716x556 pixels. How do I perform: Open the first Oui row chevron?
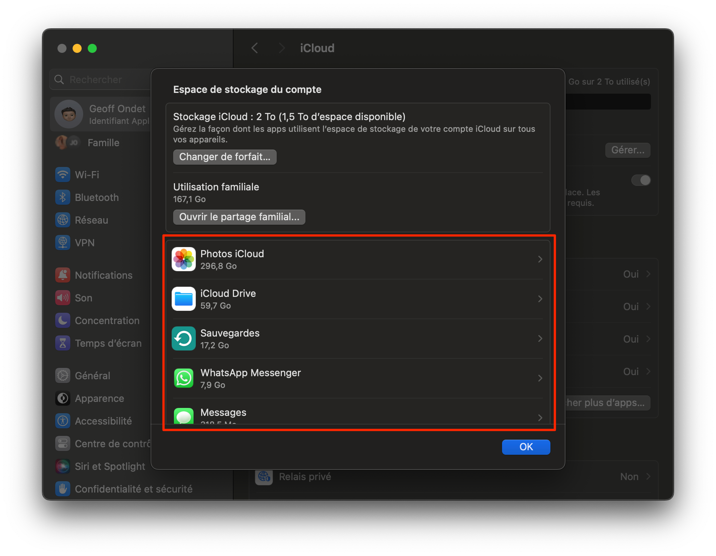(648, 274)
